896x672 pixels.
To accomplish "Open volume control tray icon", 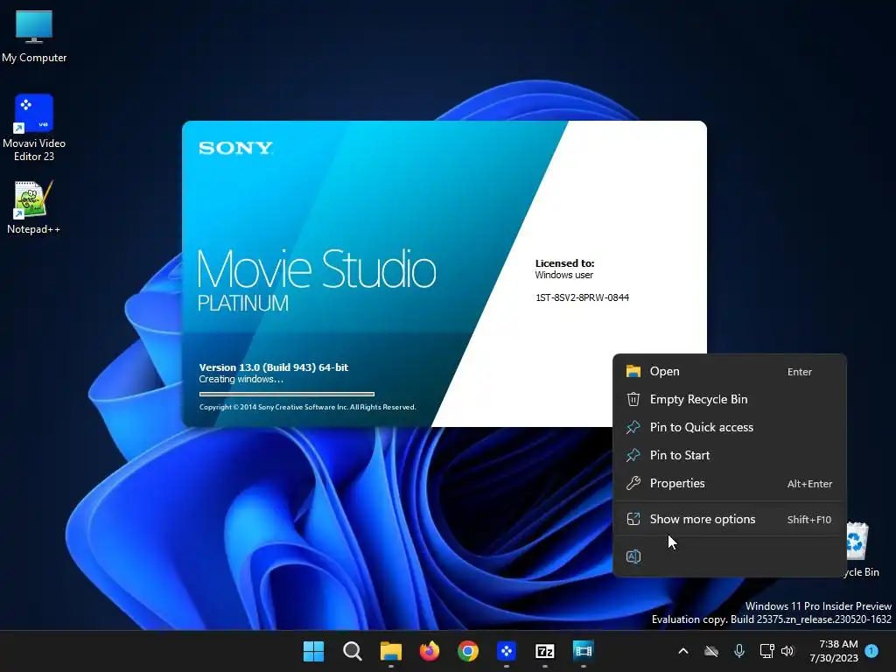I will [787, 651].
